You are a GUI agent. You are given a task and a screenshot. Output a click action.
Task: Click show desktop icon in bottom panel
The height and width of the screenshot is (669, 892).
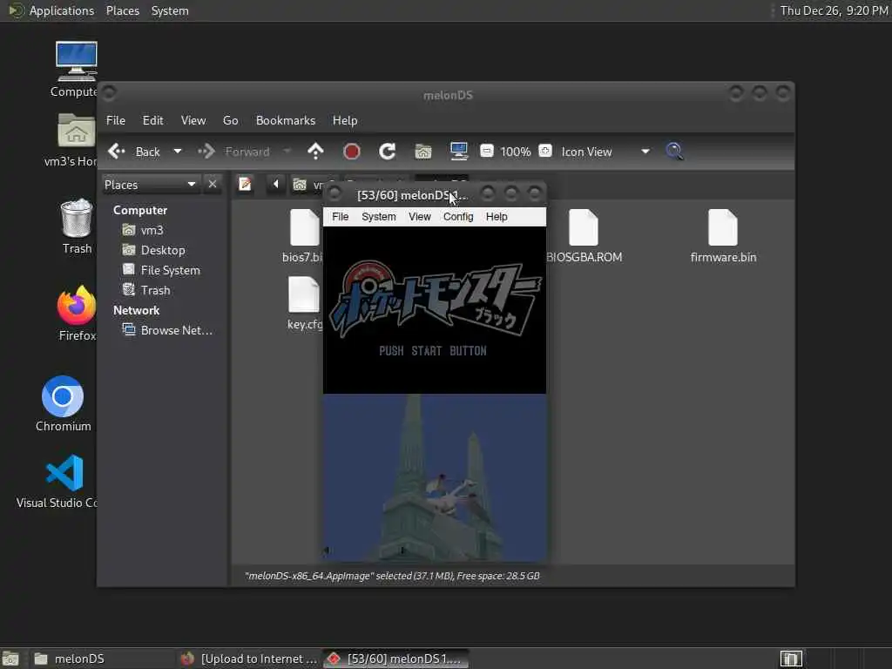coord(10,659)
